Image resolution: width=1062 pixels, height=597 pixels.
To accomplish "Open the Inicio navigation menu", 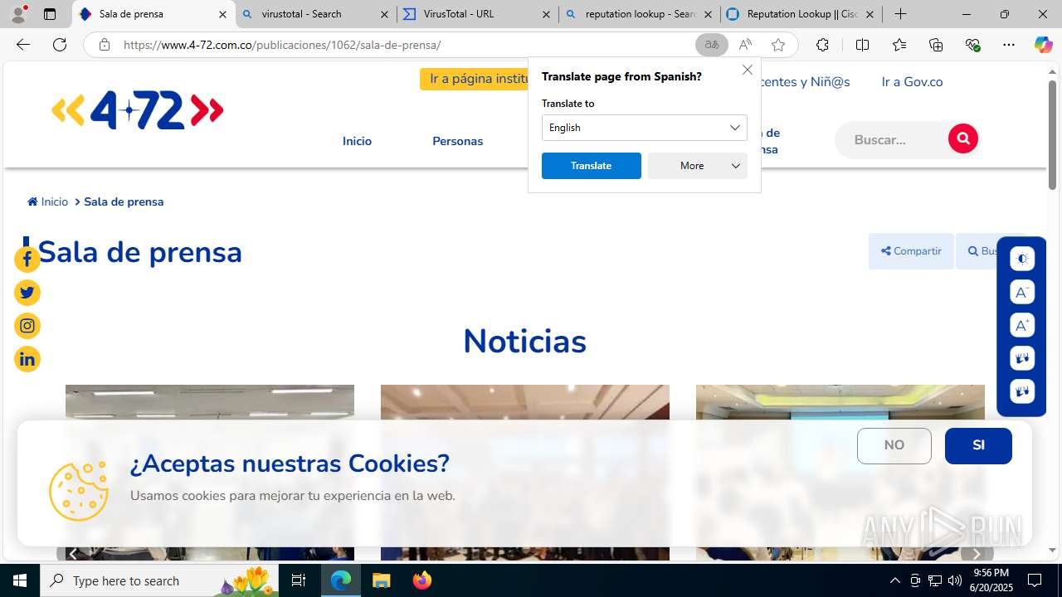I will (357, 141).
